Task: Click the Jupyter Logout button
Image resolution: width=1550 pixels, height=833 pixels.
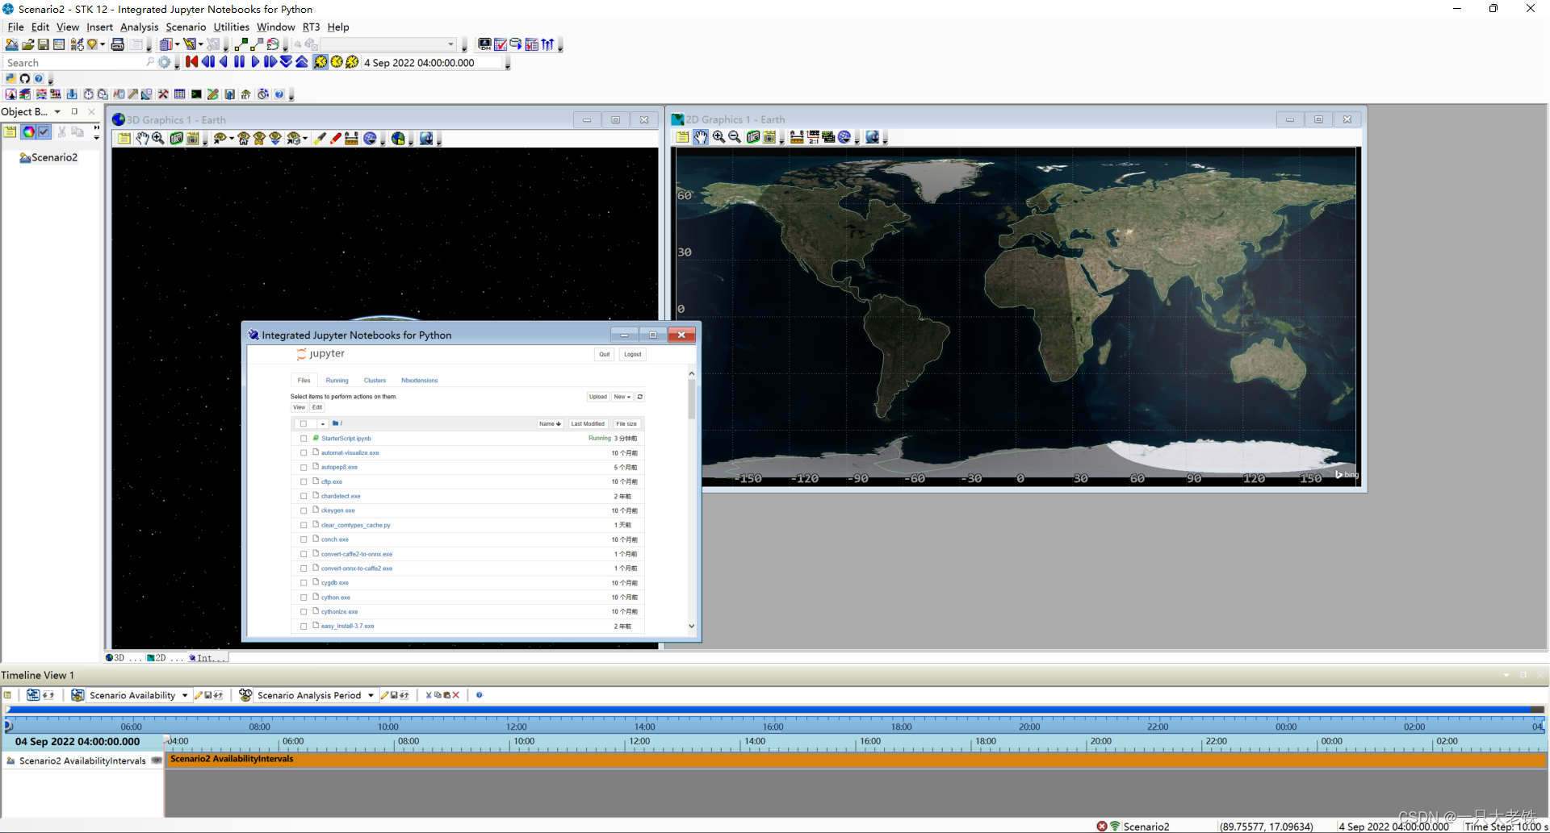Action: click(x=632, y=354)
